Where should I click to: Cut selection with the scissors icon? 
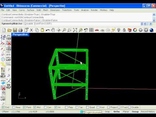[32, 30]
